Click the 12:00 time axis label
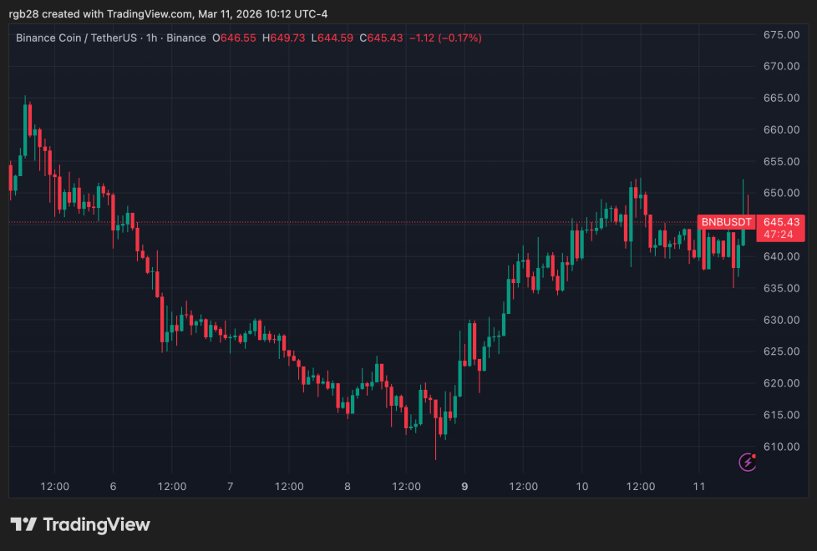 point(54,486)
